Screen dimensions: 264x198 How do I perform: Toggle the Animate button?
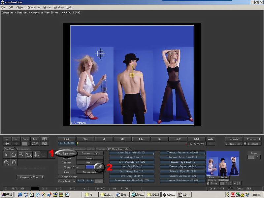[x=234, y=139]
